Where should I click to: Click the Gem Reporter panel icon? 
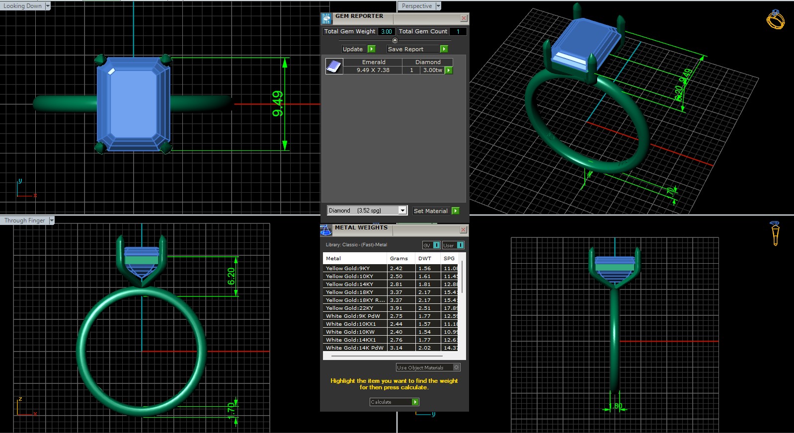(x=326, y=19)
